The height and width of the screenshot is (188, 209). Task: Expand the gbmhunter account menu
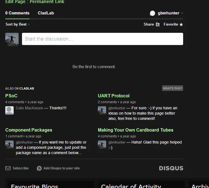(x=182, y=13)
